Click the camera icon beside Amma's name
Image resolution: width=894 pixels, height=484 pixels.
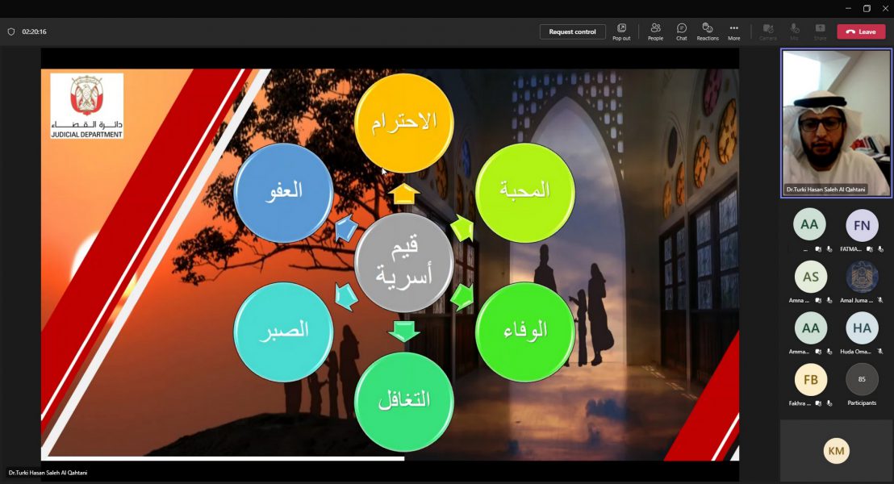point(817,351)
